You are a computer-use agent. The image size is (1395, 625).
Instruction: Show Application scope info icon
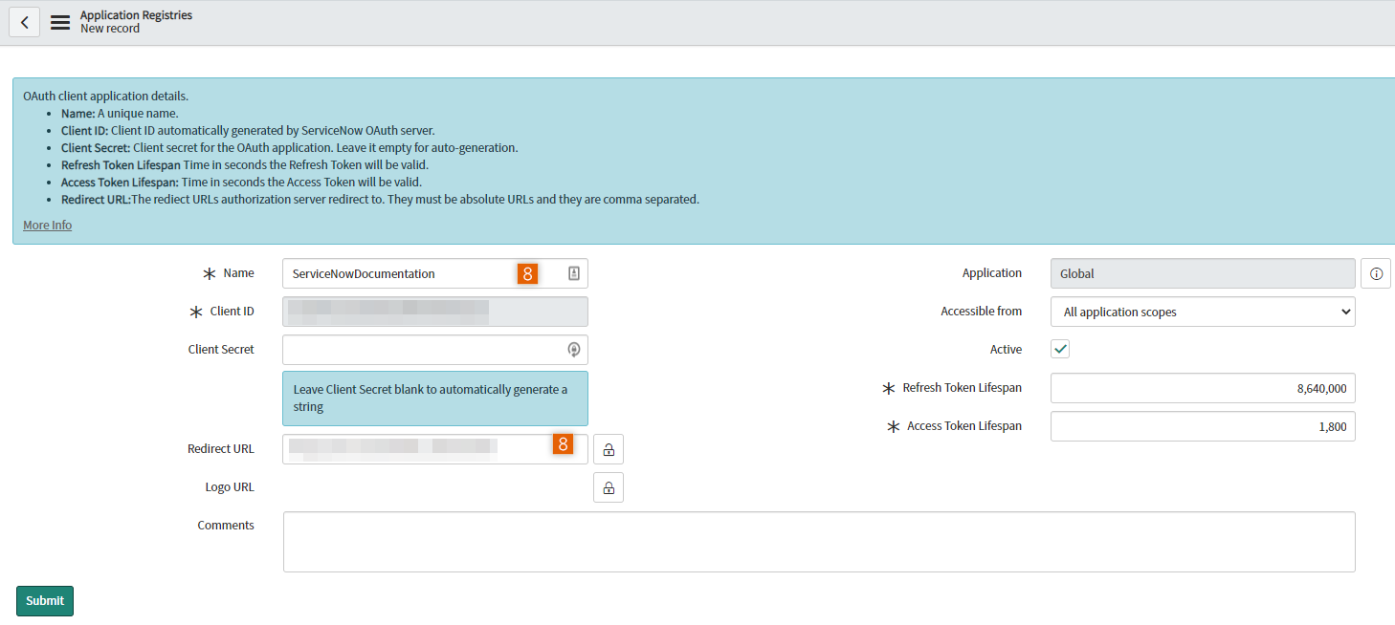coord(1376,273)
